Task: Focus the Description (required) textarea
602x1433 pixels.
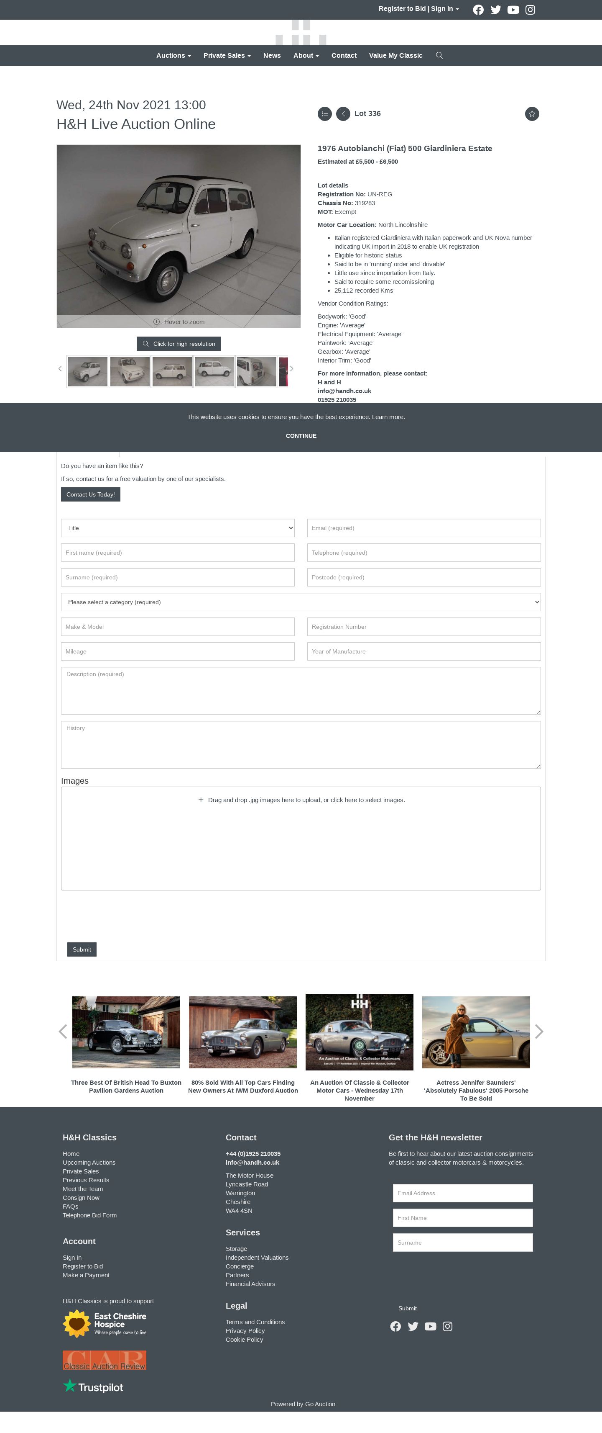Action: tap(301, 691)
